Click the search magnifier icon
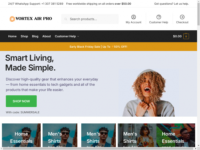The width and height of the screenshot is (200, 150). point(66,19)
